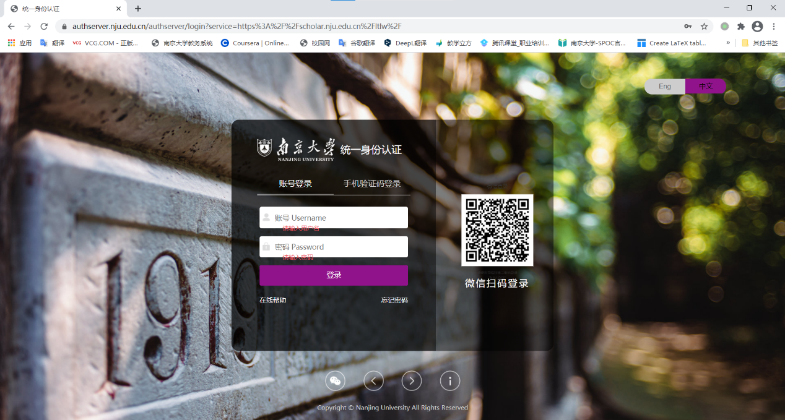Viewport: 785px width, 420px height.
Task: Open the 其他书签 bookmarks folder
Action: pos(760,43)
